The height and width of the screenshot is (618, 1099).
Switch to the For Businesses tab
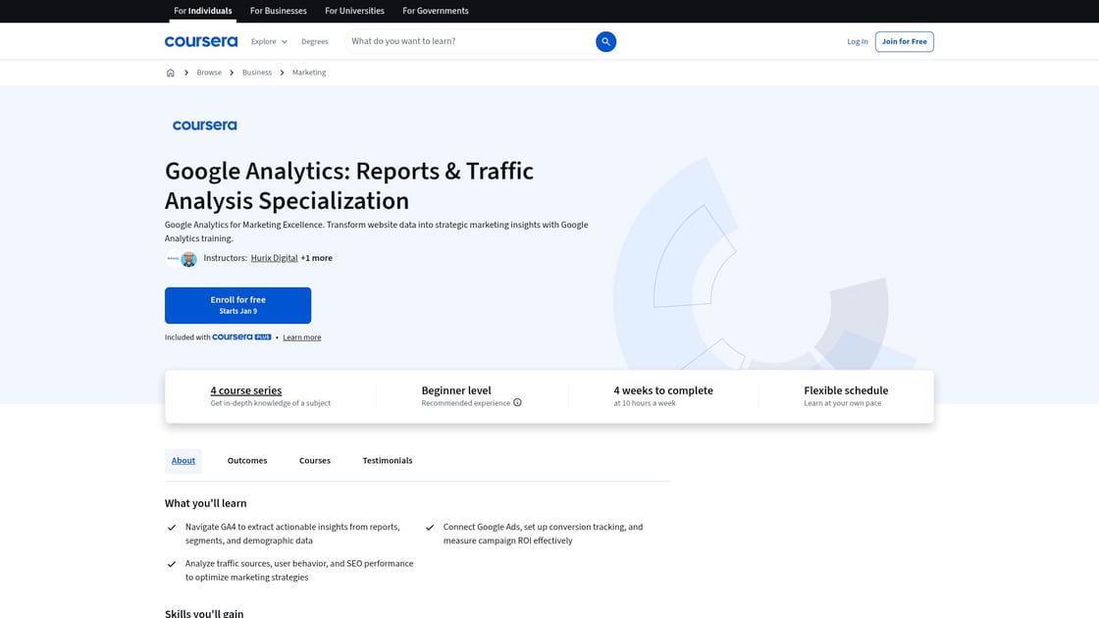[x=279, y=11]
